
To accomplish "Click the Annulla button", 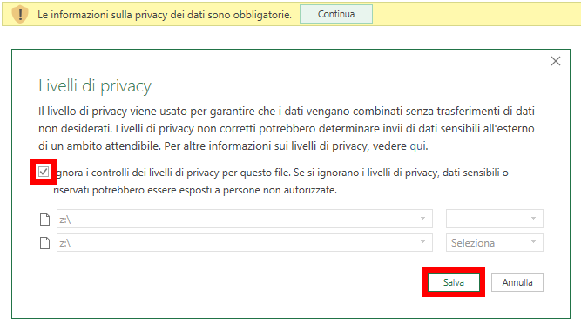I will click(x=517, y=282).
